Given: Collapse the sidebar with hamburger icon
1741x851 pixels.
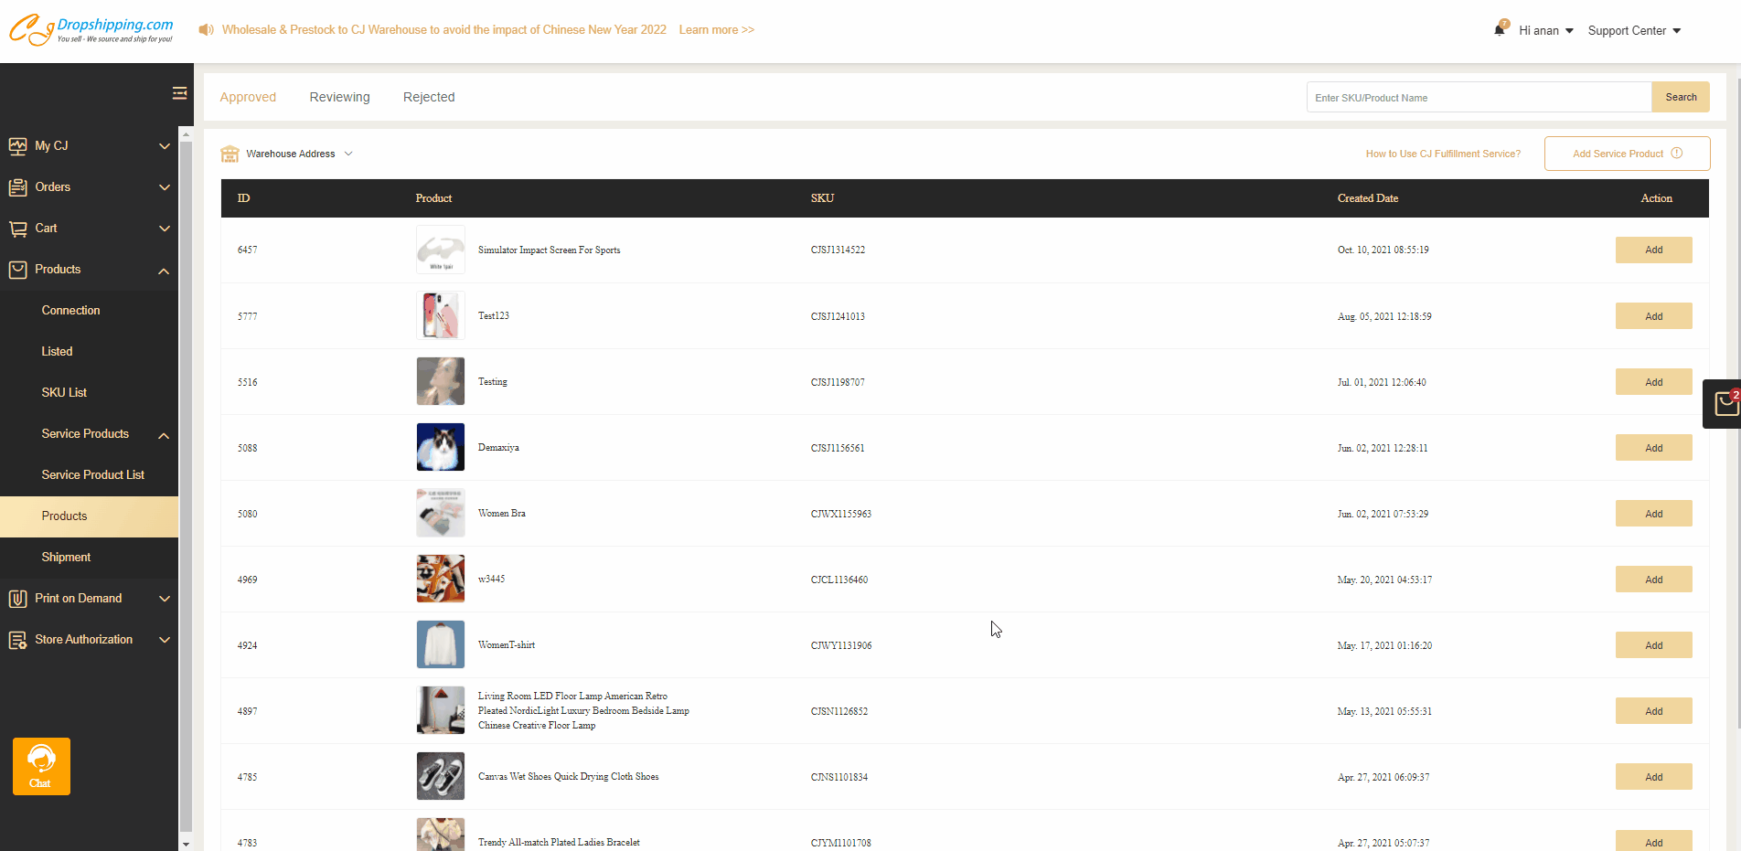Looking at the screenshot, I should (179, 93).
